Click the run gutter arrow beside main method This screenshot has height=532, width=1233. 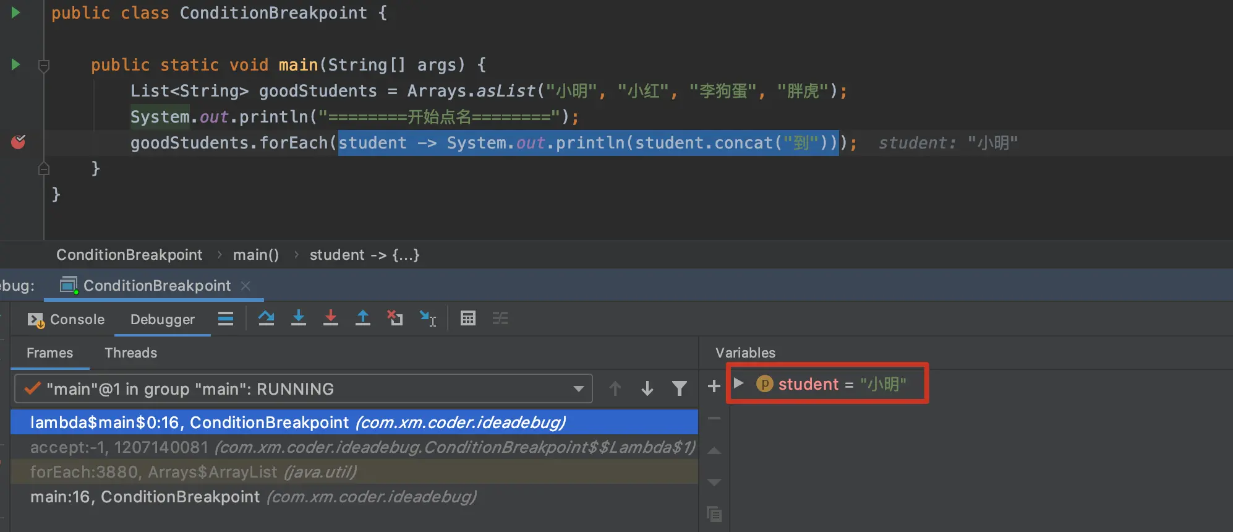click(16, 64)
